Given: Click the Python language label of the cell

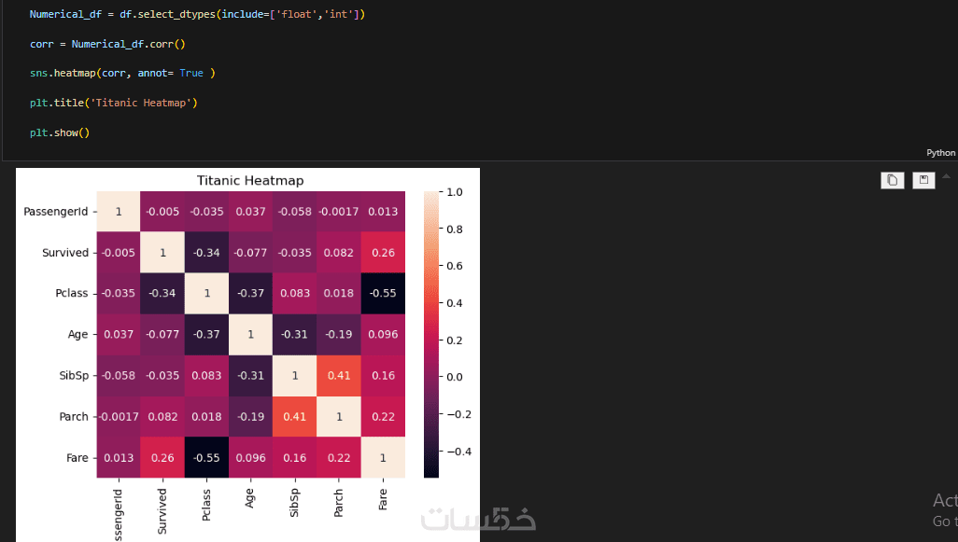Looking at the screenshot, I should 940,152.
